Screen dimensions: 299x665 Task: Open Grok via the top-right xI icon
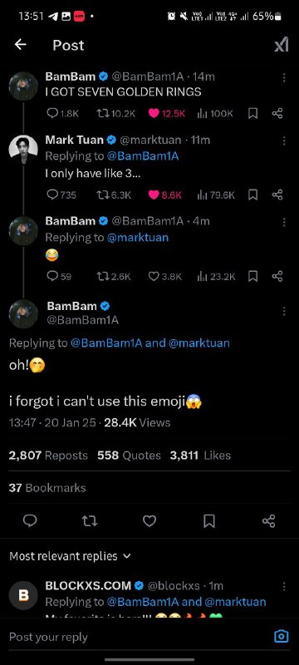coord(282,45)
